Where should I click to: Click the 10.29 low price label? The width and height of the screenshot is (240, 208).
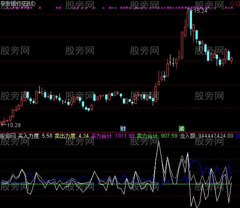coord(14,125)
